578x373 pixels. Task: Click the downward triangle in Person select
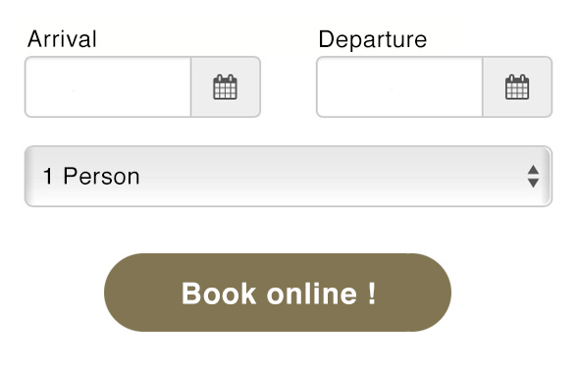[533, 184]
